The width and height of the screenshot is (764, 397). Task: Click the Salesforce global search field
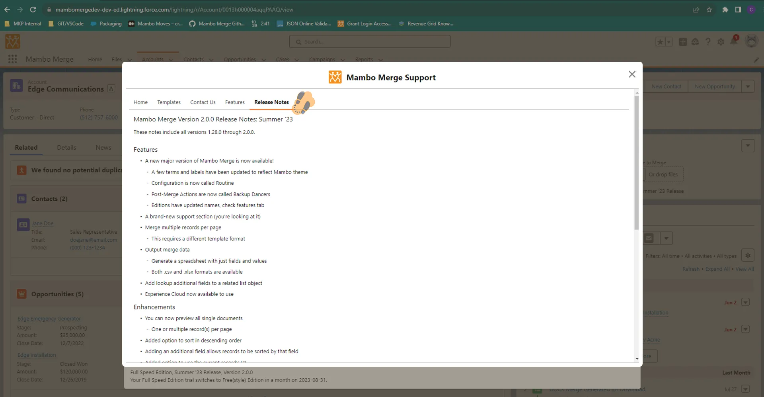click(370, 41)
